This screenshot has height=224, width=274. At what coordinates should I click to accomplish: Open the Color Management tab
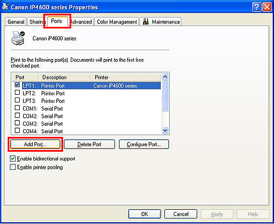point(117,22)
